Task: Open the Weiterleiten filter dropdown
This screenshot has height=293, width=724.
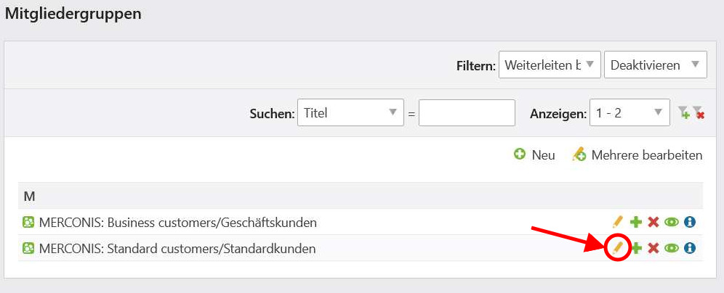Action: point(550,65)
